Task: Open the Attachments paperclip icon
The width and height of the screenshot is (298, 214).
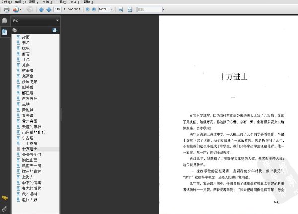Action: coord(5,209)
